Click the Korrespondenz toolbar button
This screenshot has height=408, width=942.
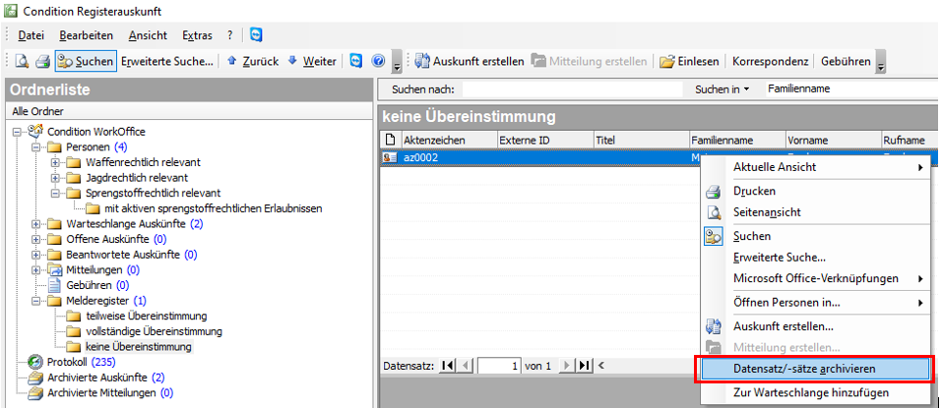click(770, 61)
